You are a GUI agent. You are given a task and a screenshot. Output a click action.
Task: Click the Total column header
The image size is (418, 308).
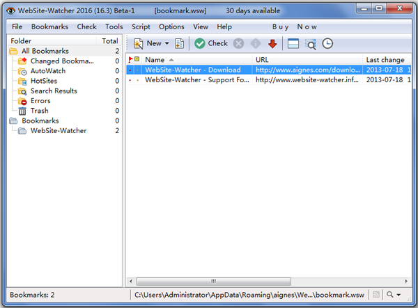pyautogui.click(x=109, y=41)
